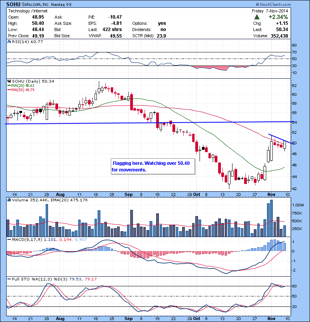310x322 pixels.
Task: Click the Chg +1.15 value
Action: click(282, 23)
